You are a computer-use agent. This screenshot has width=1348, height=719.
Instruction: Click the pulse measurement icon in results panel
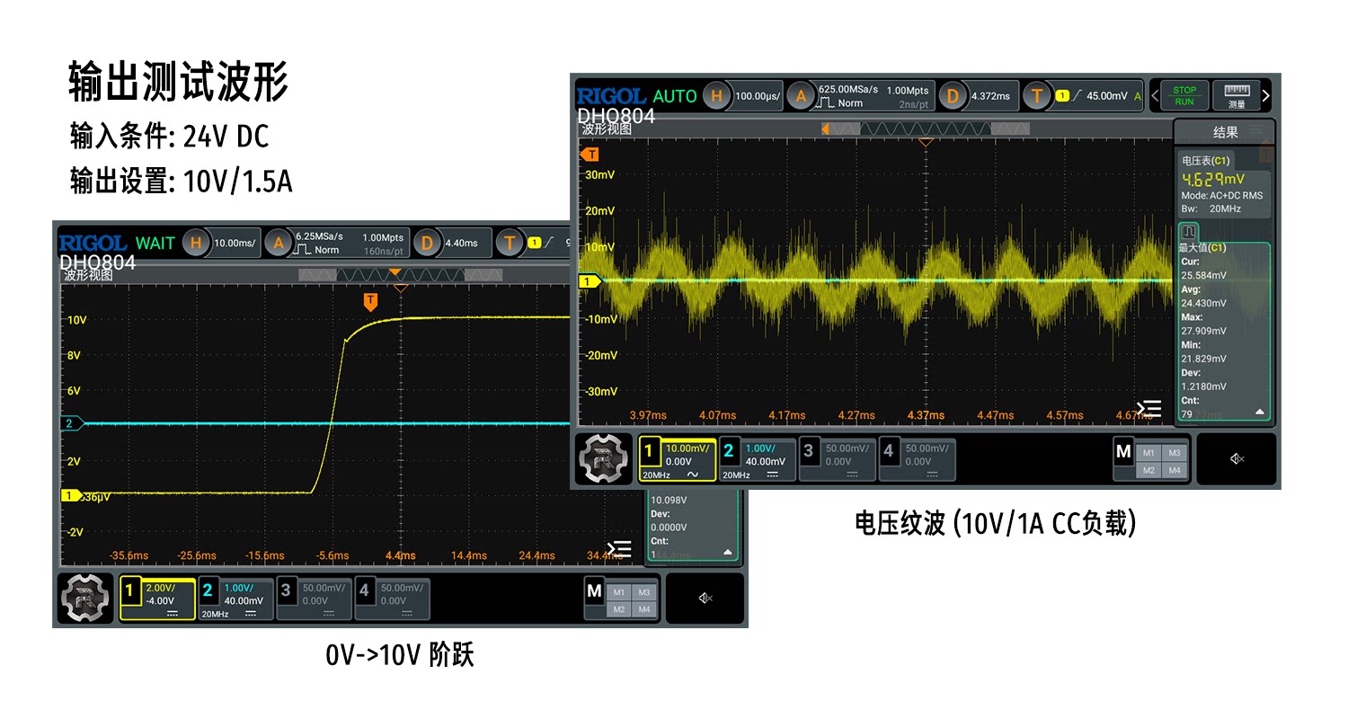coord(1188,231)
